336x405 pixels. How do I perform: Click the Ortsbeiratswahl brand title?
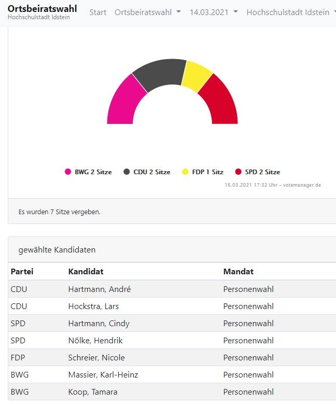(43, 9)
